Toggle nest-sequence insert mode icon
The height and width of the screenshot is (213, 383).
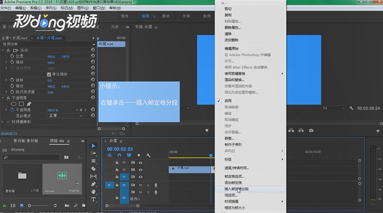110,155
